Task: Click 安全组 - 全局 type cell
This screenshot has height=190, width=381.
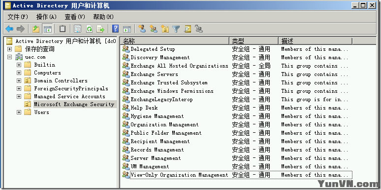Action: (x=251, y=66)
